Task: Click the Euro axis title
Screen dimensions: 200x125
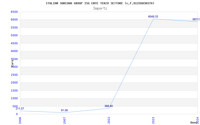Action: (12, 63)
